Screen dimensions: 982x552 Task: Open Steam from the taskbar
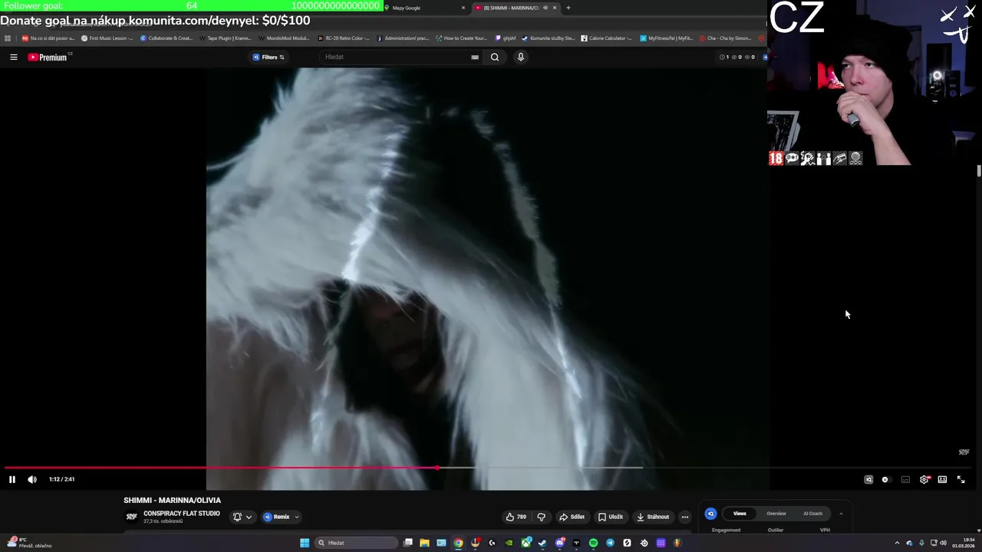point(542,543)
